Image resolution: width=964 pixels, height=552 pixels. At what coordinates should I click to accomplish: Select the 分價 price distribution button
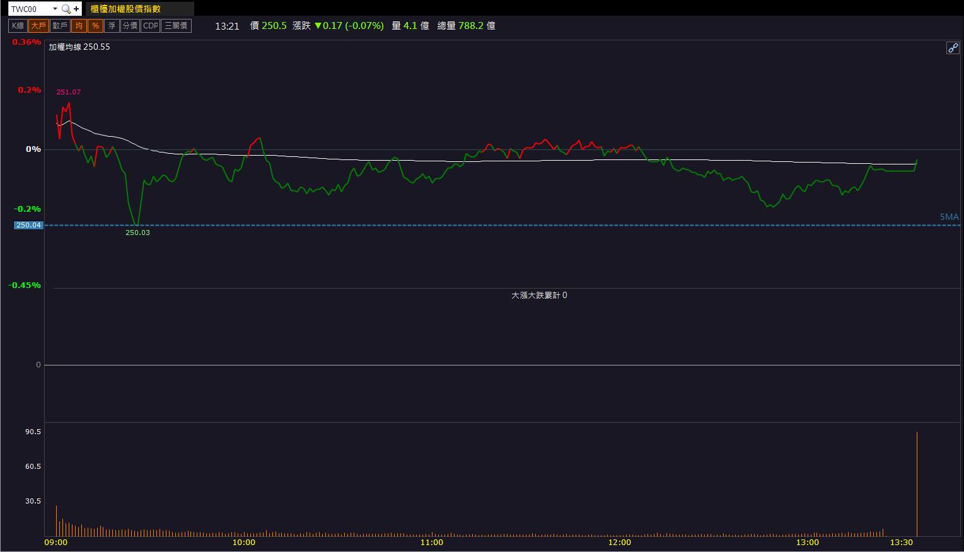(130, 26)
